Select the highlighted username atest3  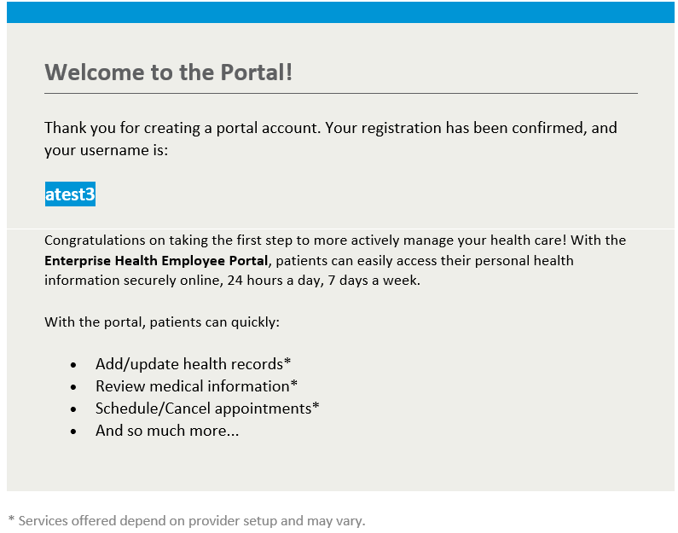pyautogui.click(x=70, y=194)
